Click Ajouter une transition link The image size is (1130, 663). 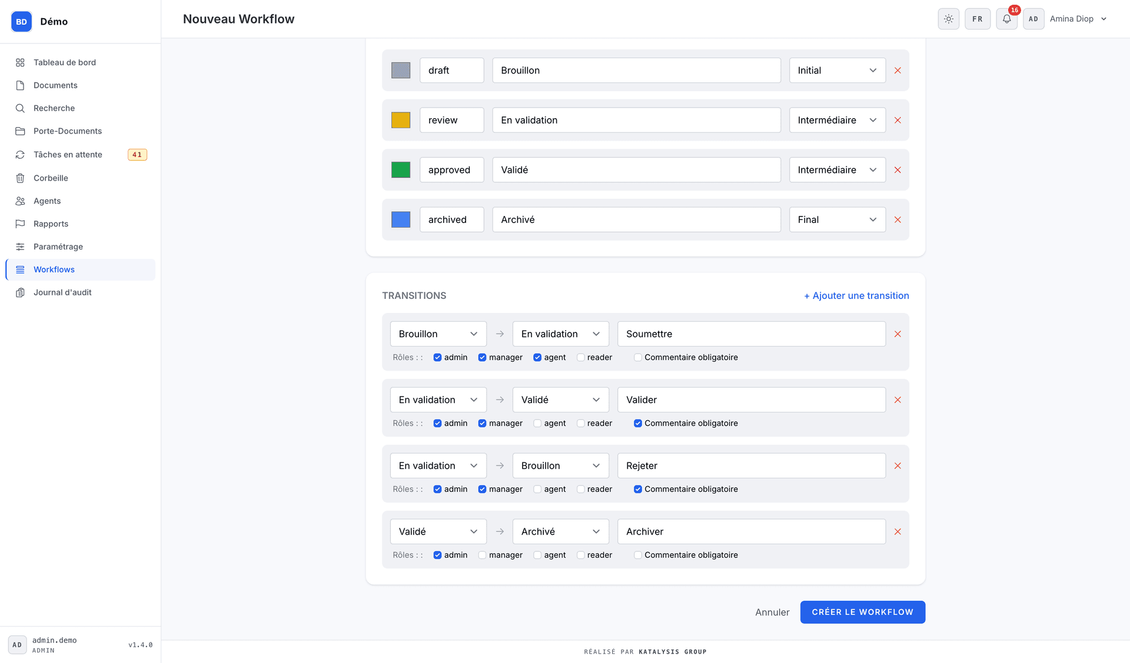856,296
